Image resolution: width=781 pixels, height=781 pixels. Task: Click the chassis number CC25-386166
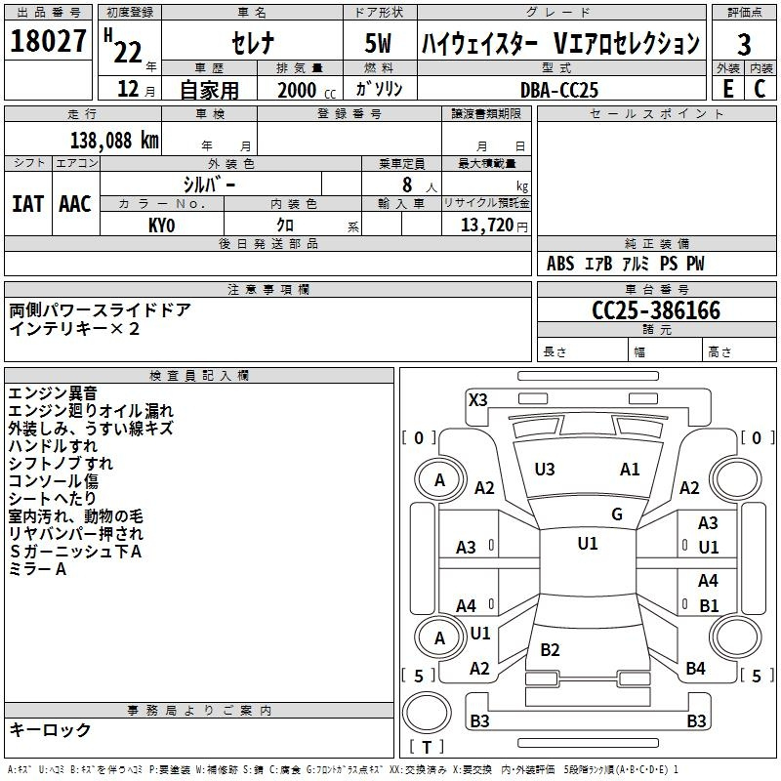click(x=656, y=311)
